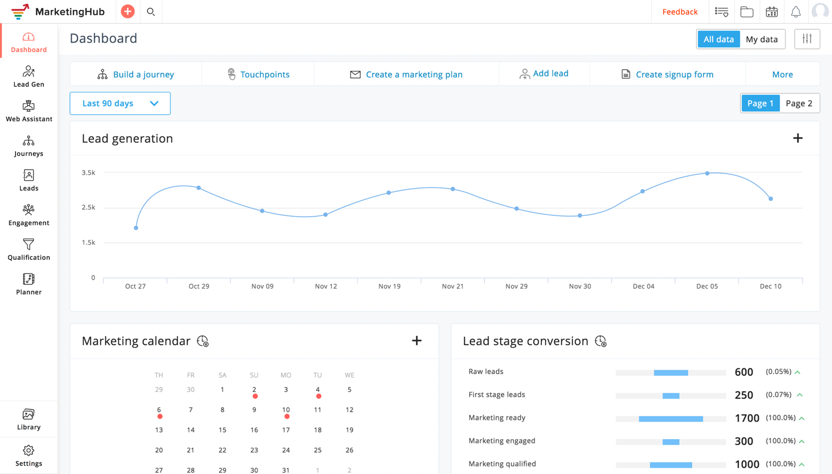Open the calendar icon in header

[x=772, y=12]
